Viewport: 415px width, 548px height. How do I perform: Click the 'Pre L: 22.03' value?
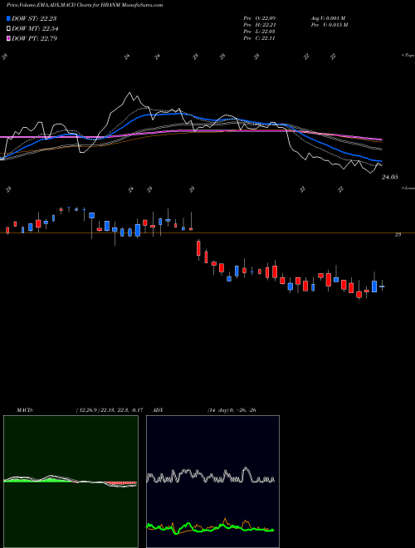(x=261, y=31)
